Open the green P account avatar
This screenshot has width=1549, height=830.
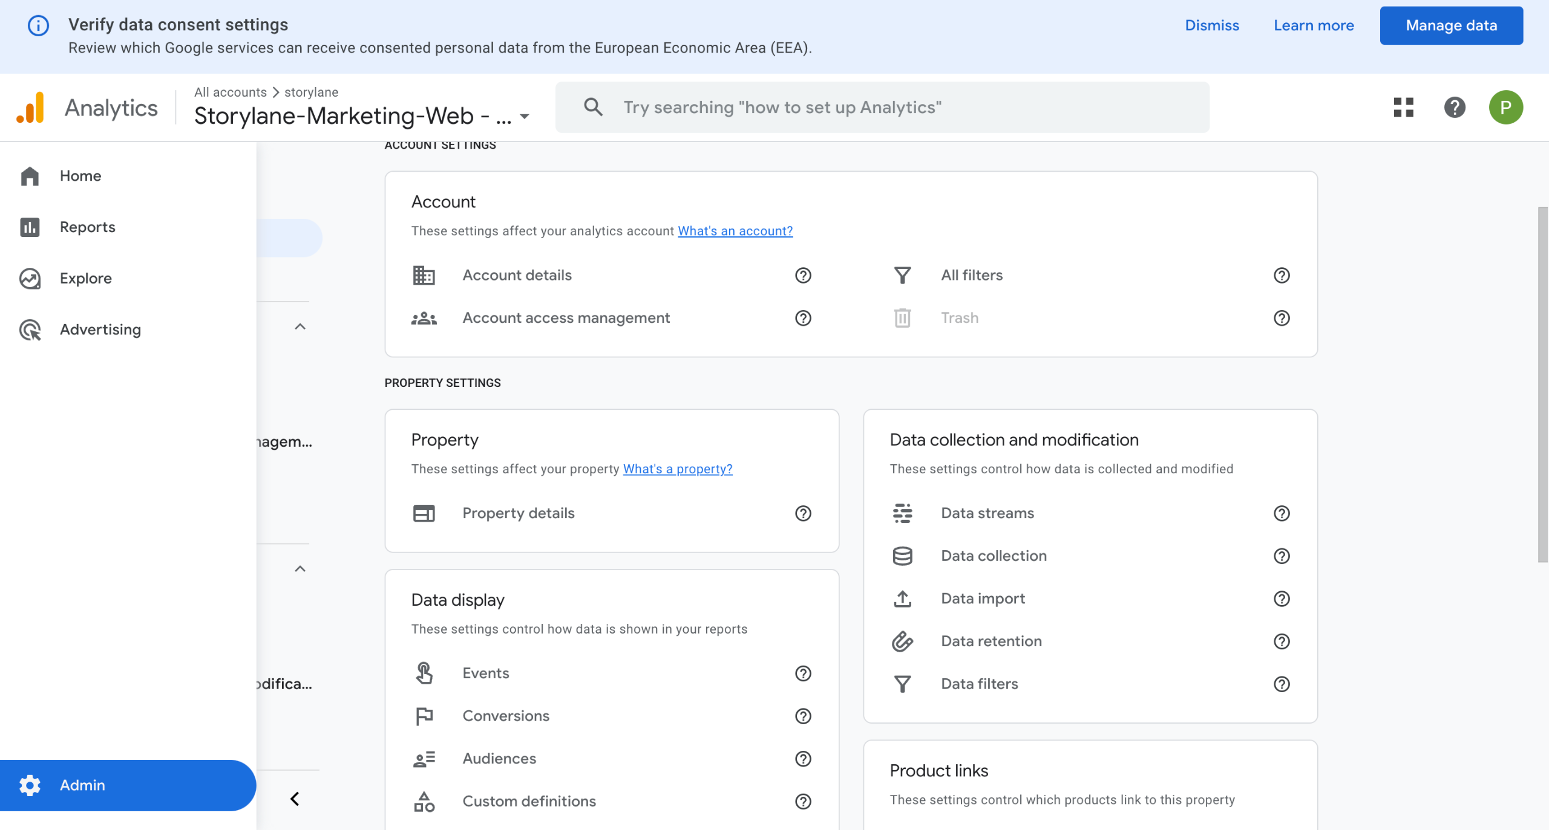point(1505,108)
